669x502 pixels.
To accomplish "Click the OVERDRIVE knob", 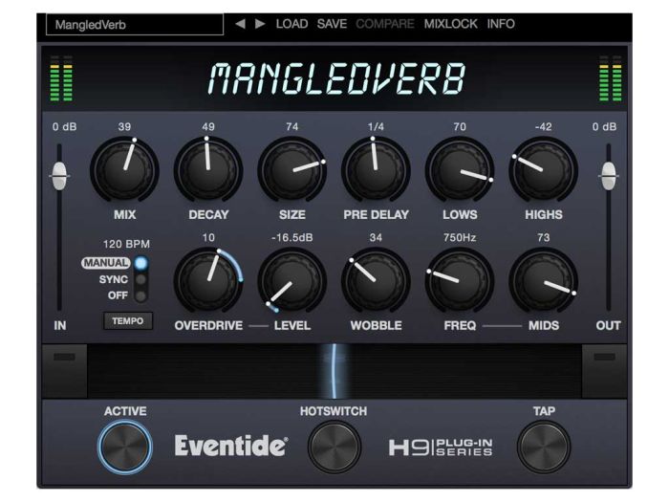I will (208, 281).
